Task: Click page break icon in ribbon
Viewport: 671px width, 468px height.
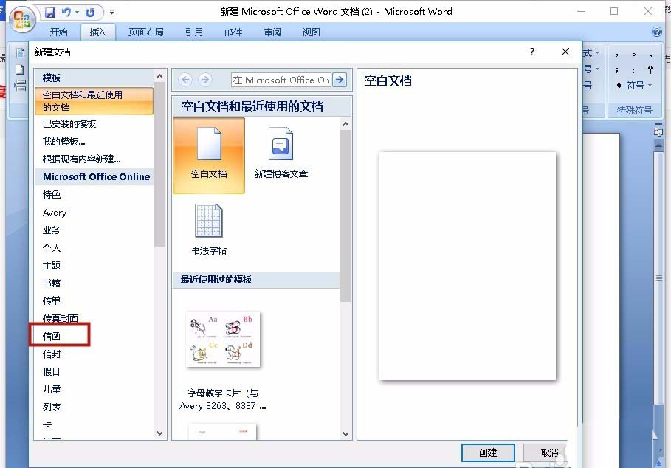Action: tap(20, 86)
